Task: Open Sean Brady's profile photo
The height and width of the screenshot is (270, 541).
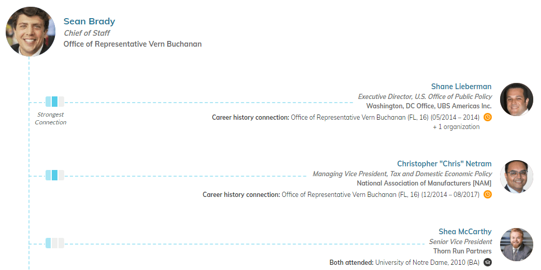Action: [x=30, y=32]
